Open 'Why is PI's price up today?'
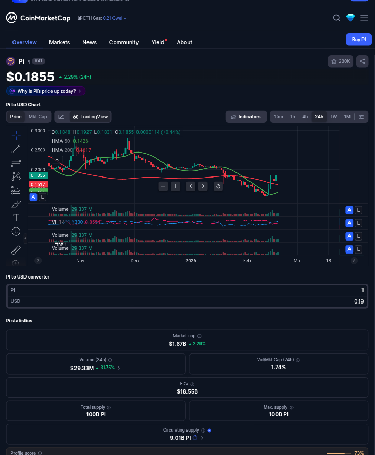Screen dimensions: 375x455 click(x=46, y=91)
